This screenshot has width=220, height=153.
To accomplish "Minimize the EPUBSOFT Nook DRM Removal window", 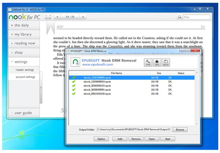I will [182, 51].
